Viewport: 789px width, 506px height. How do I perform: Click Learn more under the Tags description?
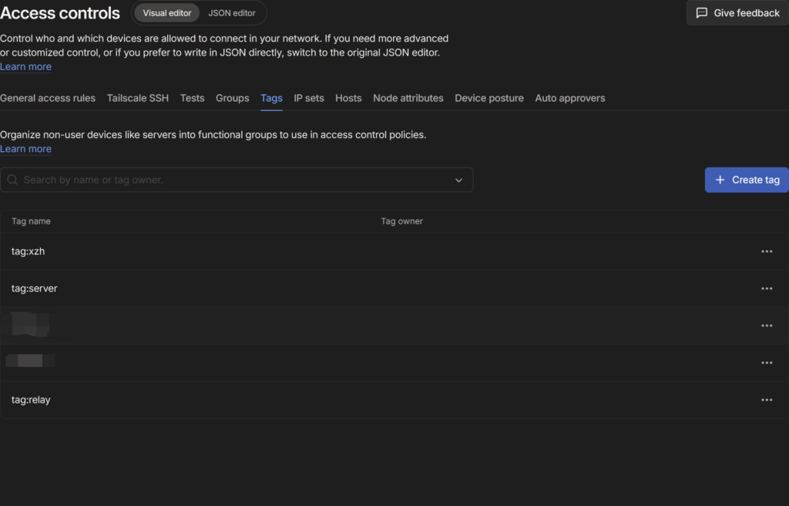[x=25, y=149]
